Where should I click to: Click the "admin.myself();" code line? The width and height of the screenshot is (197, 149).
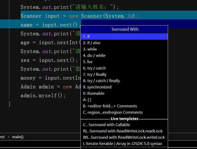(x=43, y=95)
